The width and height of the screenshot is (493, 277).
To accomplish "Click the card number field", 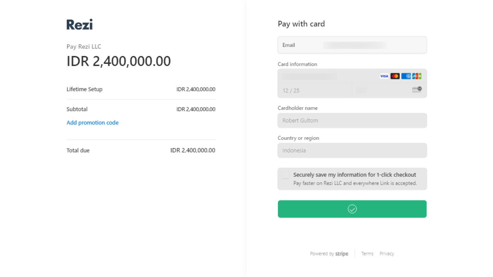I will point(325,76).
